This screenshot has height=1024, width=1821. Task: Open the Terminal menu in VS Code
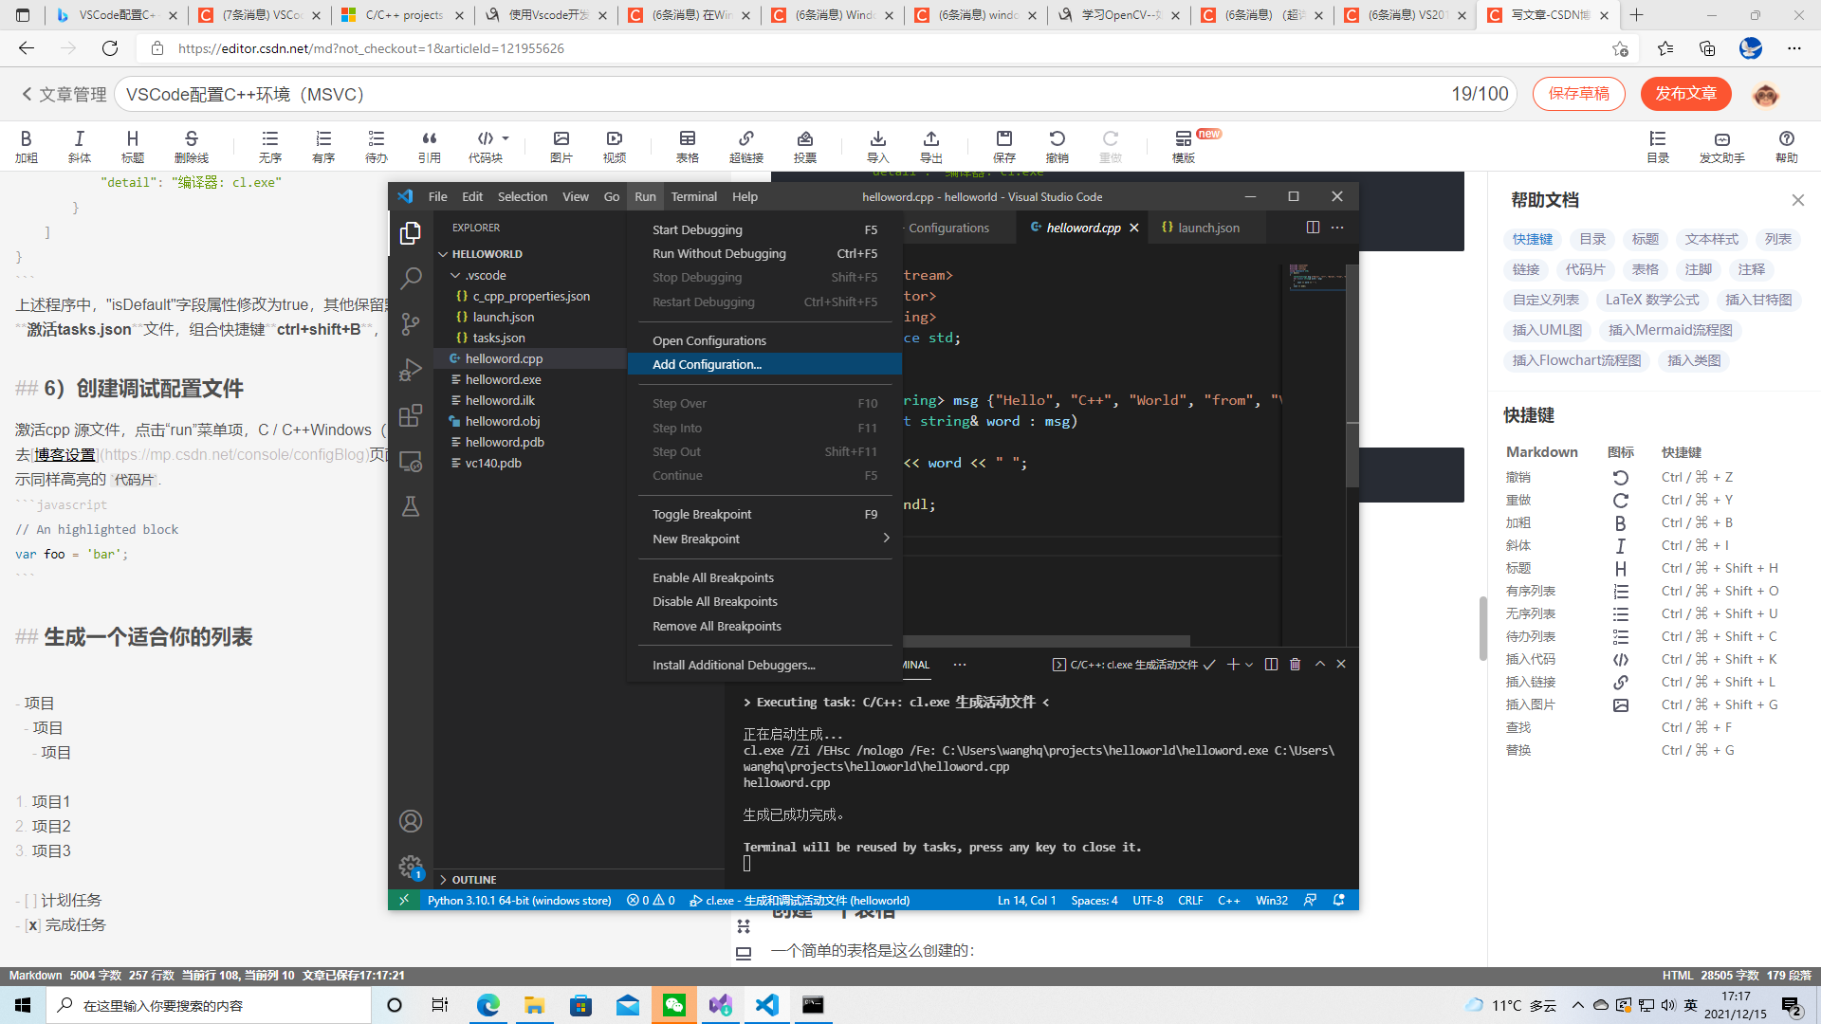click(x=693, y=196)
